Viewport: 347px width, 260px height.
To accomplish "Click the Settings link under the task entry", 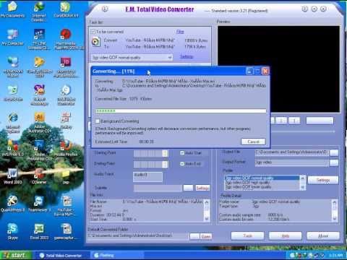I will [x=187, y=57].
